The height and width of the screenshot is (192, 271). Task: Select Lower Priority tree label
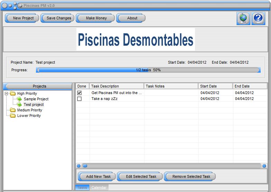(x=29, y=116)
